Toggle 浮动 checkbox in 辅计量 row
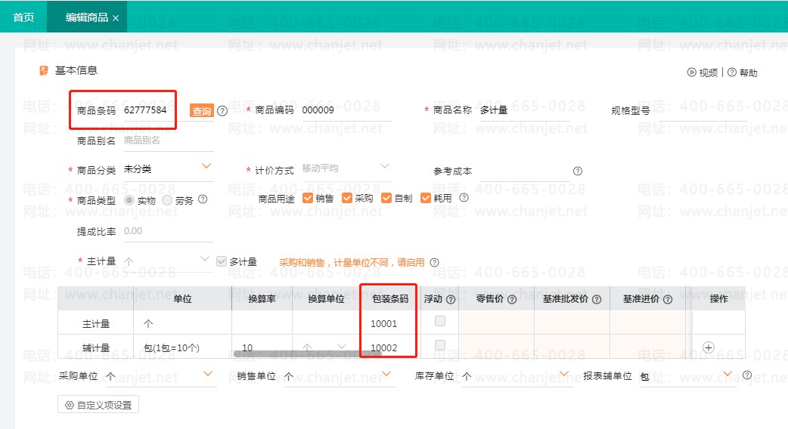This screenshot has height=429, width=788. [x=439, y=345]
